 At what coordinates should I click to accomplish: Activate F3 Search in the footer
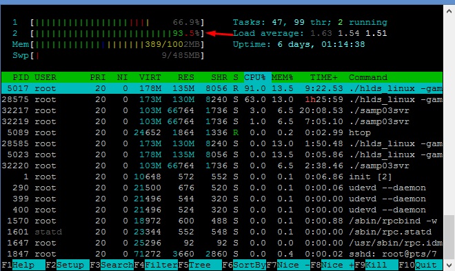click(112, 265)
